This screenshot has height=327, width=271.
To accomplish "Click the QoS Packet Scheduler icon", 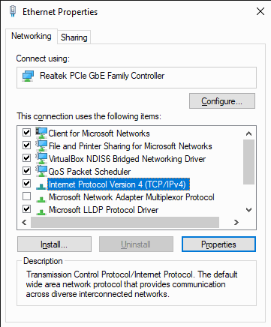I will 41,171.
